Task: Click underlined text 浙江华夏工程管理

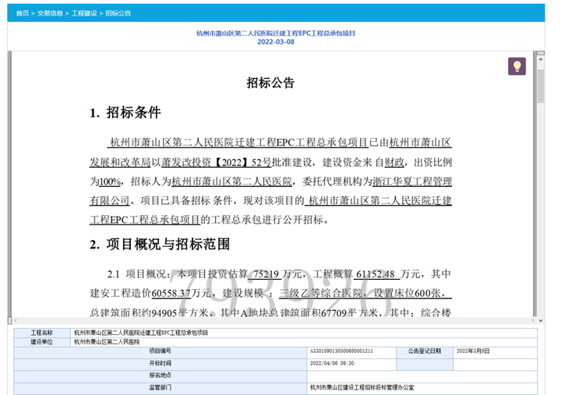Action: coord(412,182)
